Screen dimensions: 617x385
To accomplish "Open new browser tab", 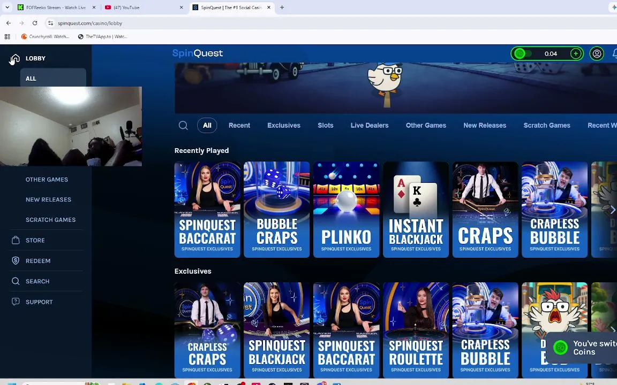I will coord(282,7).
